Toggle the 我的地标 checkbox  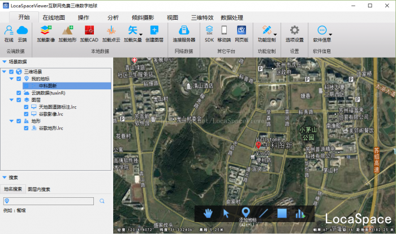[19, 79]
